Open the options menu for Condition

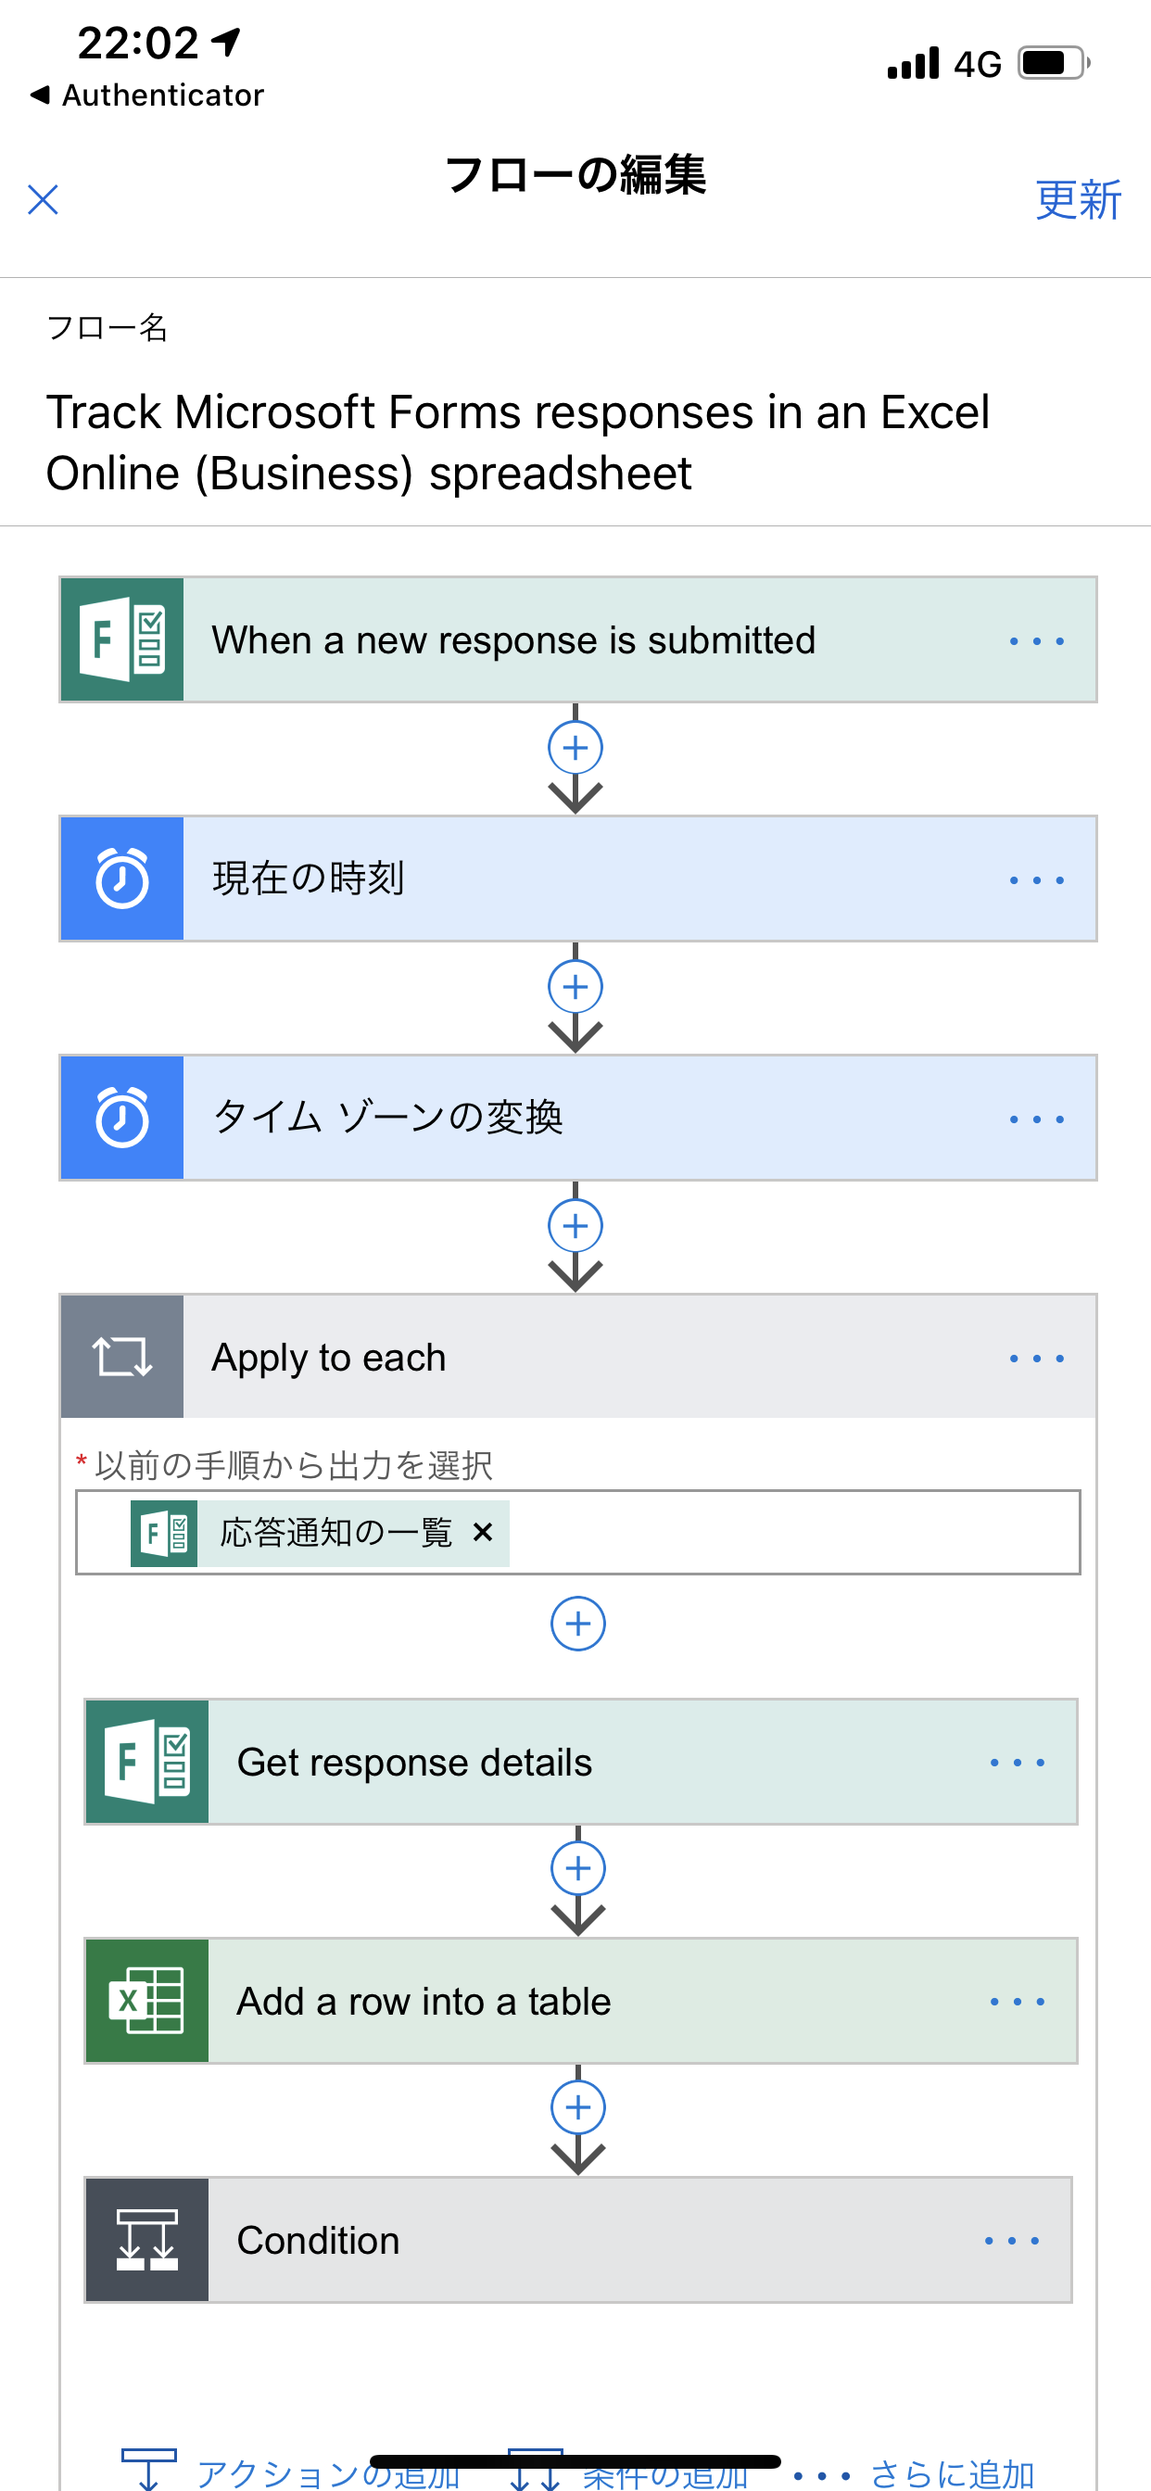[x=1011, y=2240]
